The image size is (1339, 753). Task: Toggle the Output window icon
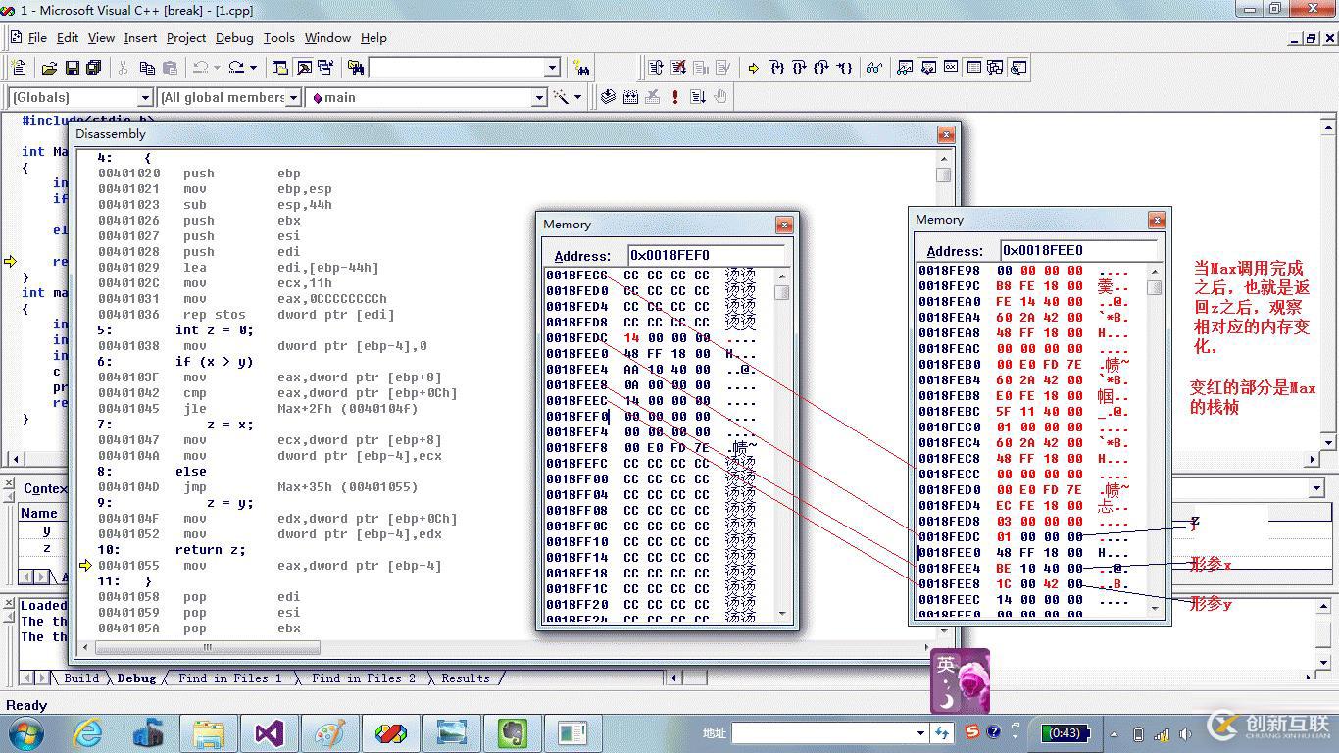(304, 68)
